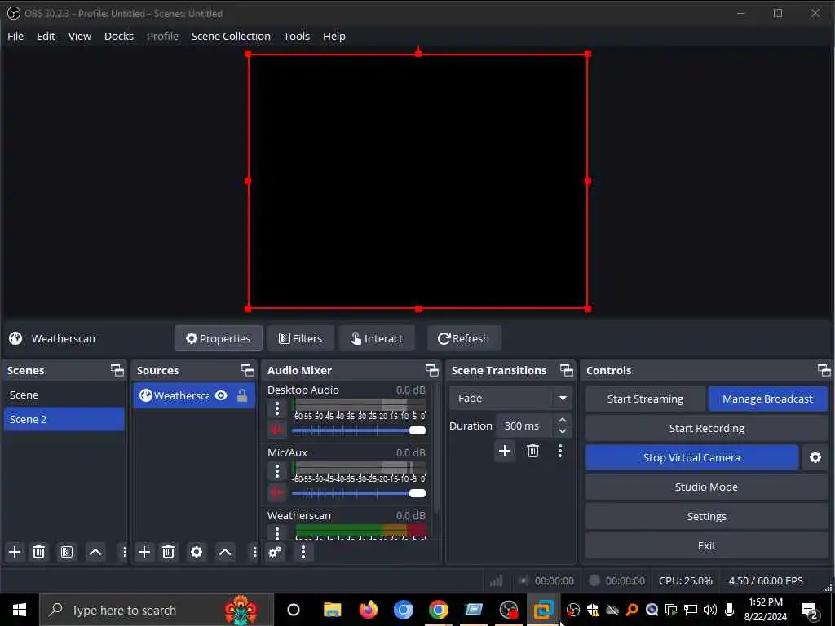Open Desktop Audio options three-dot menu

click(x=277, y=409)
